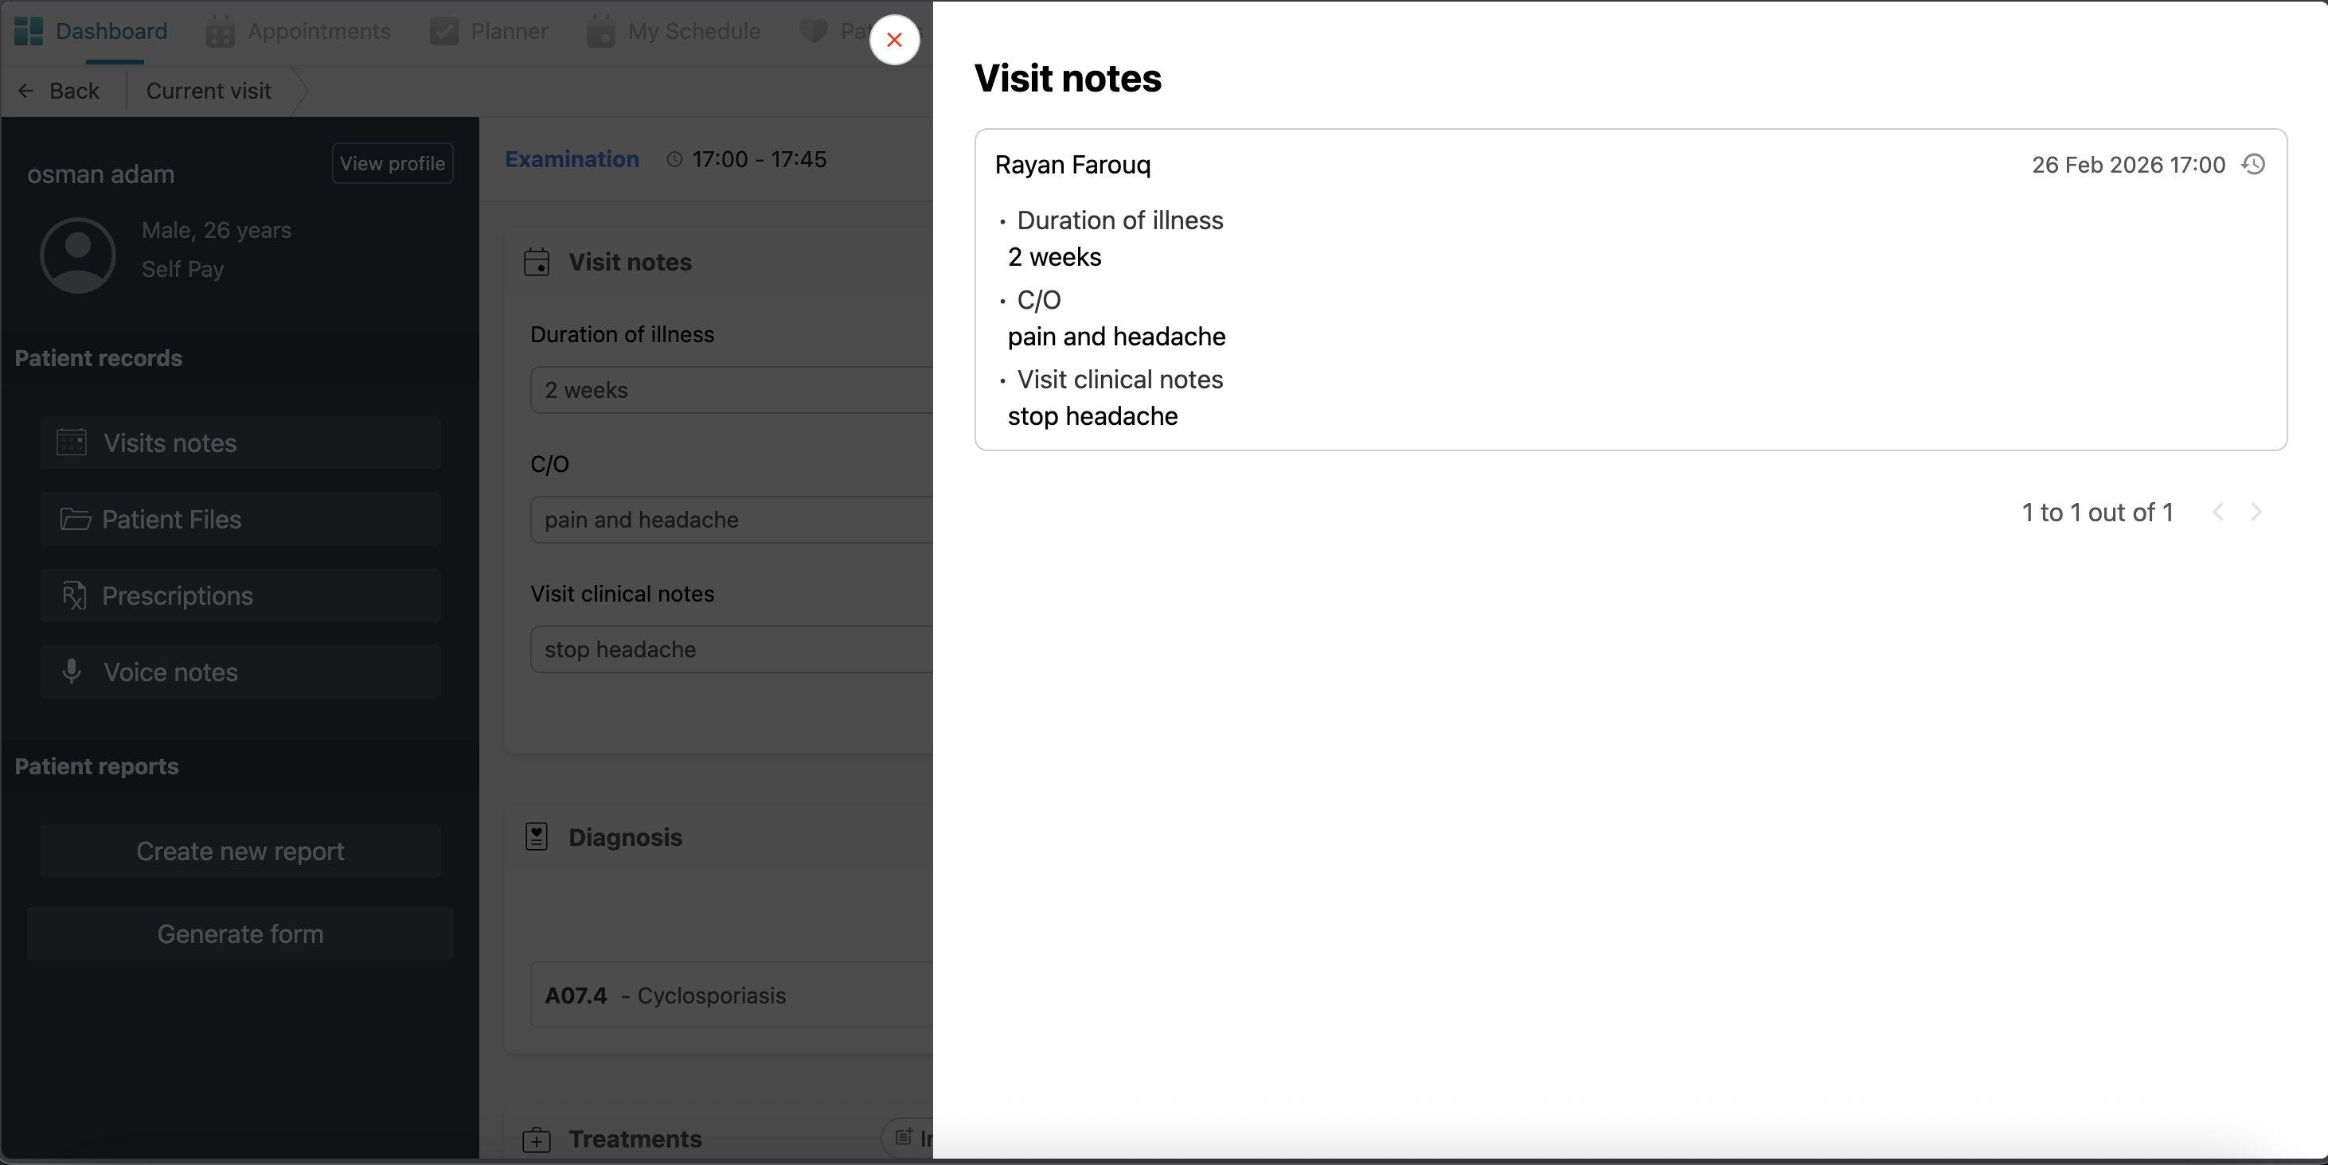Click the Prescriptions Rx icon

(x=73, y=595)
